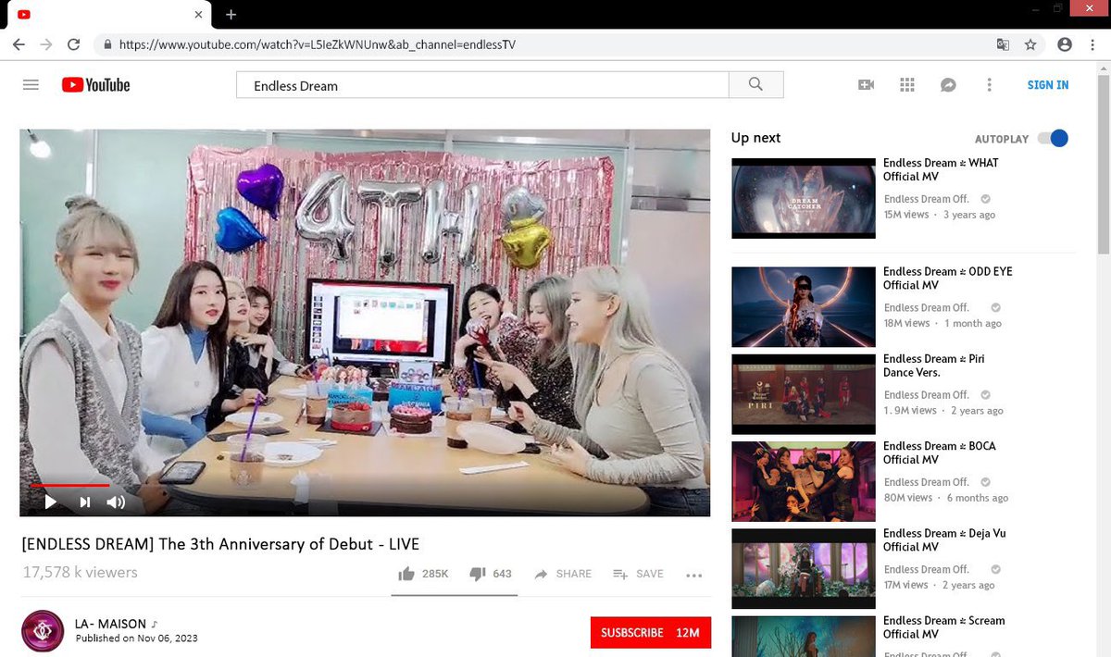Reload the page
Image resolution: width=1111 pixels, height=657 pixels.
point(74,44)
